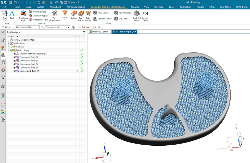Toggle visibility of Datum Coordinate System (0)
The width and height of the screenshot is (250, 163).
15,53
